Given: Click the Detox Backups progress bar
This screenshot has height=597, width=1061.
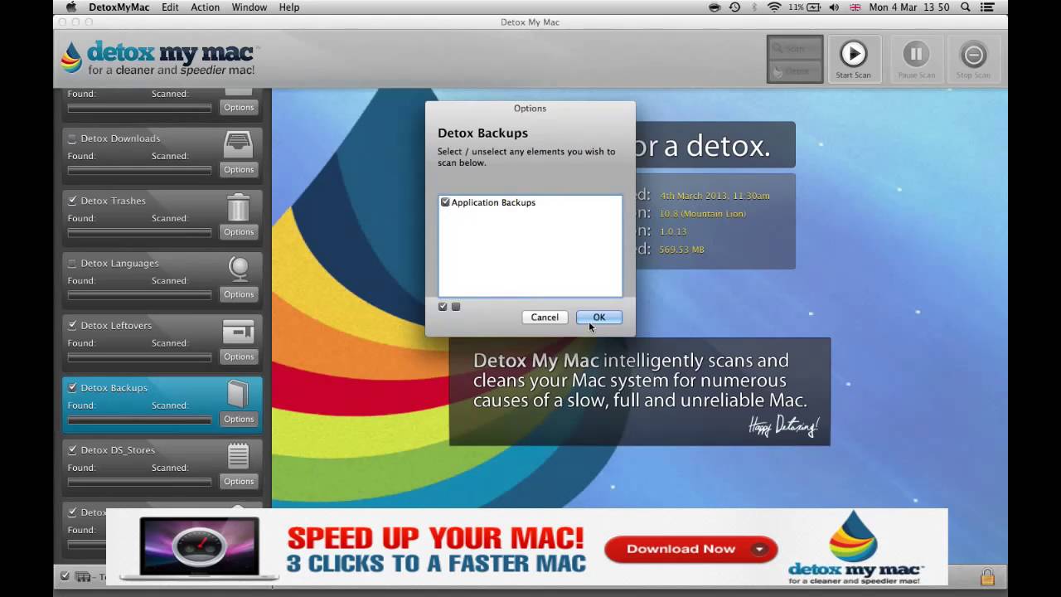Looking at the screenshot, I should (x=139, y=420).
